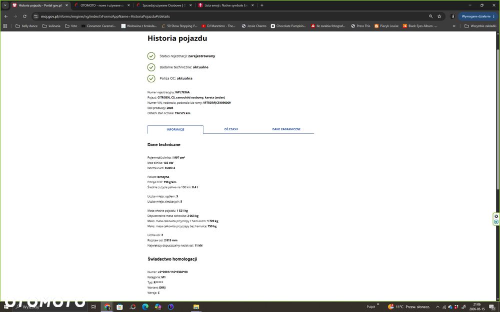The height and width of the screenshot is (312, 500).
Task: Open the Jessie Charms bookmark
Action: (254, 26)
